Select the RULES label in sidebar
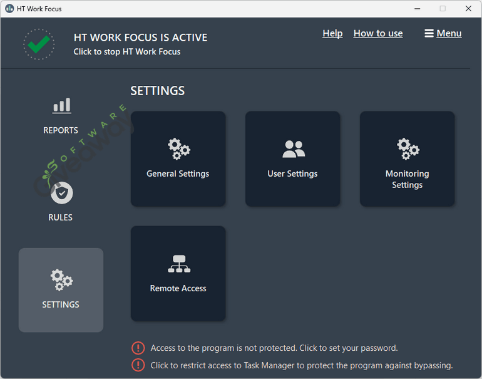Image resolution: width=482 pixels, height=379 pixels. [x=60, y=217]
